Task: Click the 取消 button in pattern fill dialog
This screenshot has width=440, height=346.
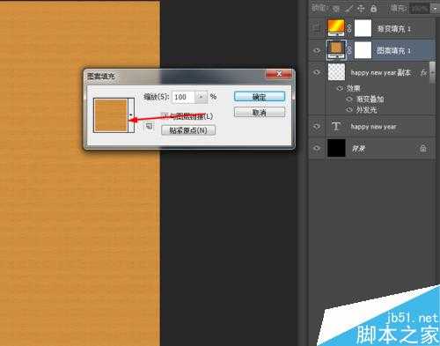Action: coord(260,112)
